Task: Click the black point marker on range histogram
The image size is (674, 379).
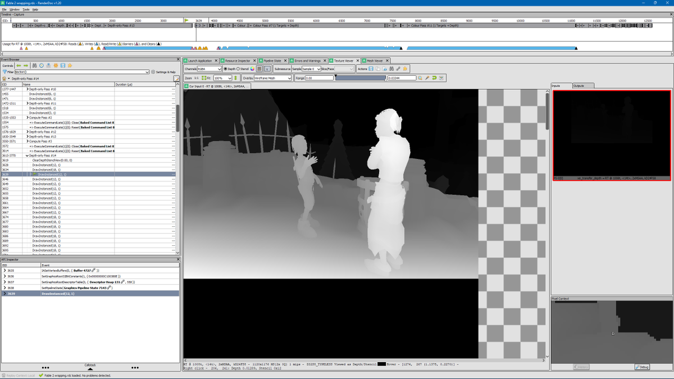Action: [x=335, y=76]
